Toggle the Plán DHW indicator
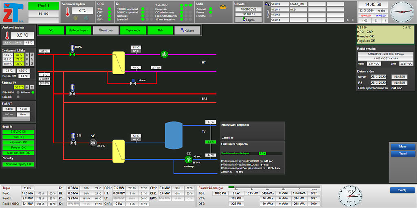Screen dimensions: 417x208 pyautogui.click(x=18, y=93)
